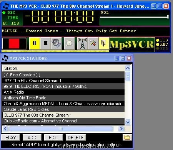Pause playback with the yellow pause button
This screenshot has width=173, height=150.
point(35,43)
